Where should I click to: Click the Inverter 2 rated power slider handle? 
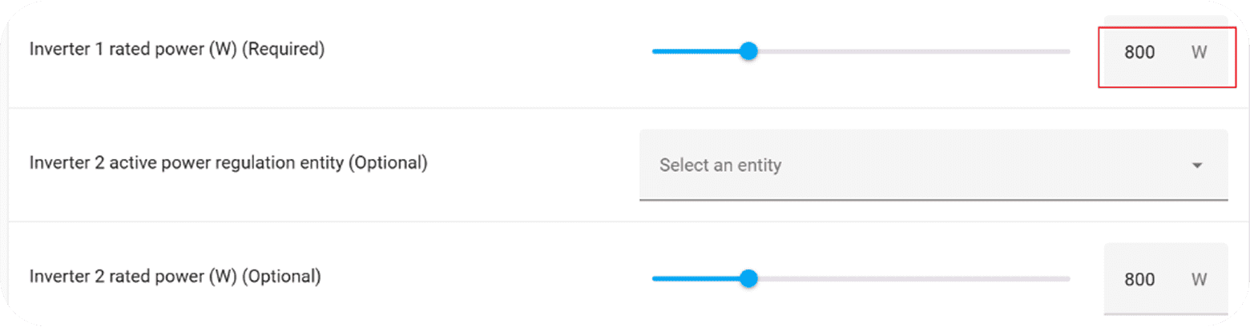[x=748, y=278]
